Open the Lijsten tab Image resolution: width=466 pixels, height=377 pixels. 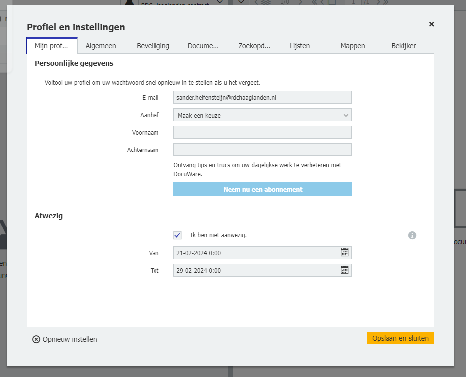[300, 46]
